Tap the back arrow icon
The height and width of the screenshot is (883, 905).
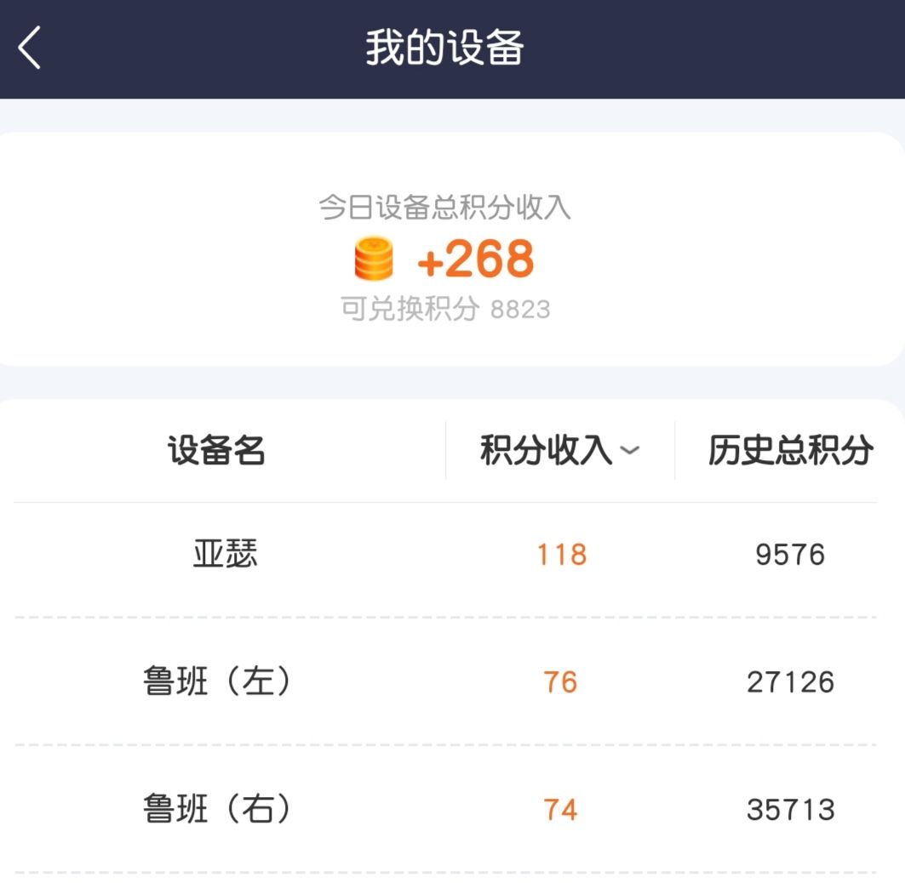tap(30, 48)
